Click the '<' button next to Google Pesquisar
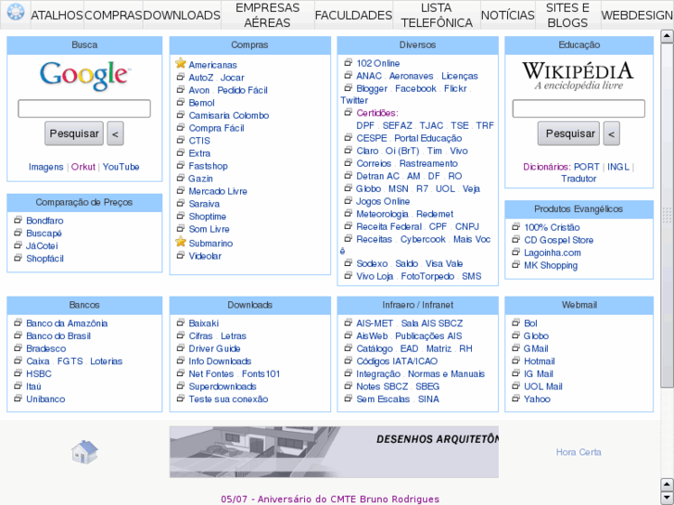Screen dimensions: 674x505 115,133
